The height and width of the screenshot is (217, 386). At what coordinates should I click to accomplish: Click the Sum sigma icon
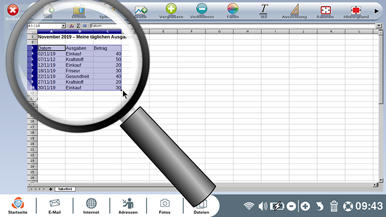(78, 26)
